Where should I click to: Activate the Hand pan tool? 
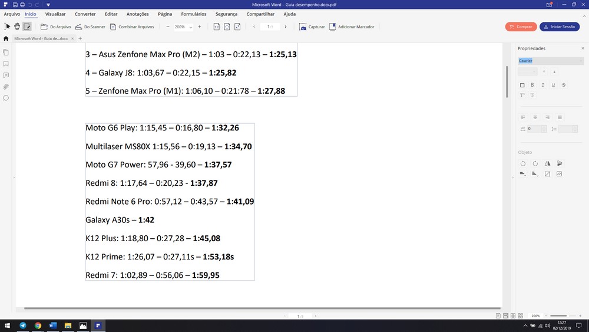[17, 27]
